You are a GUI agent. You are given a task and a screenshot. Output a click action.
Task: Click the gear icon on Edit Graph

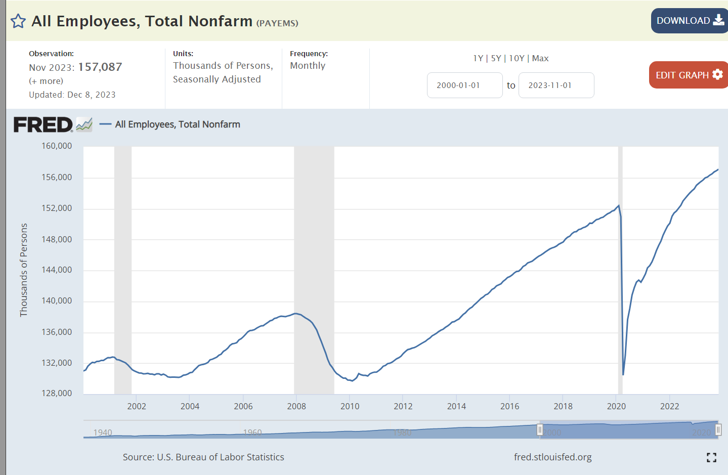pos(717,74)
